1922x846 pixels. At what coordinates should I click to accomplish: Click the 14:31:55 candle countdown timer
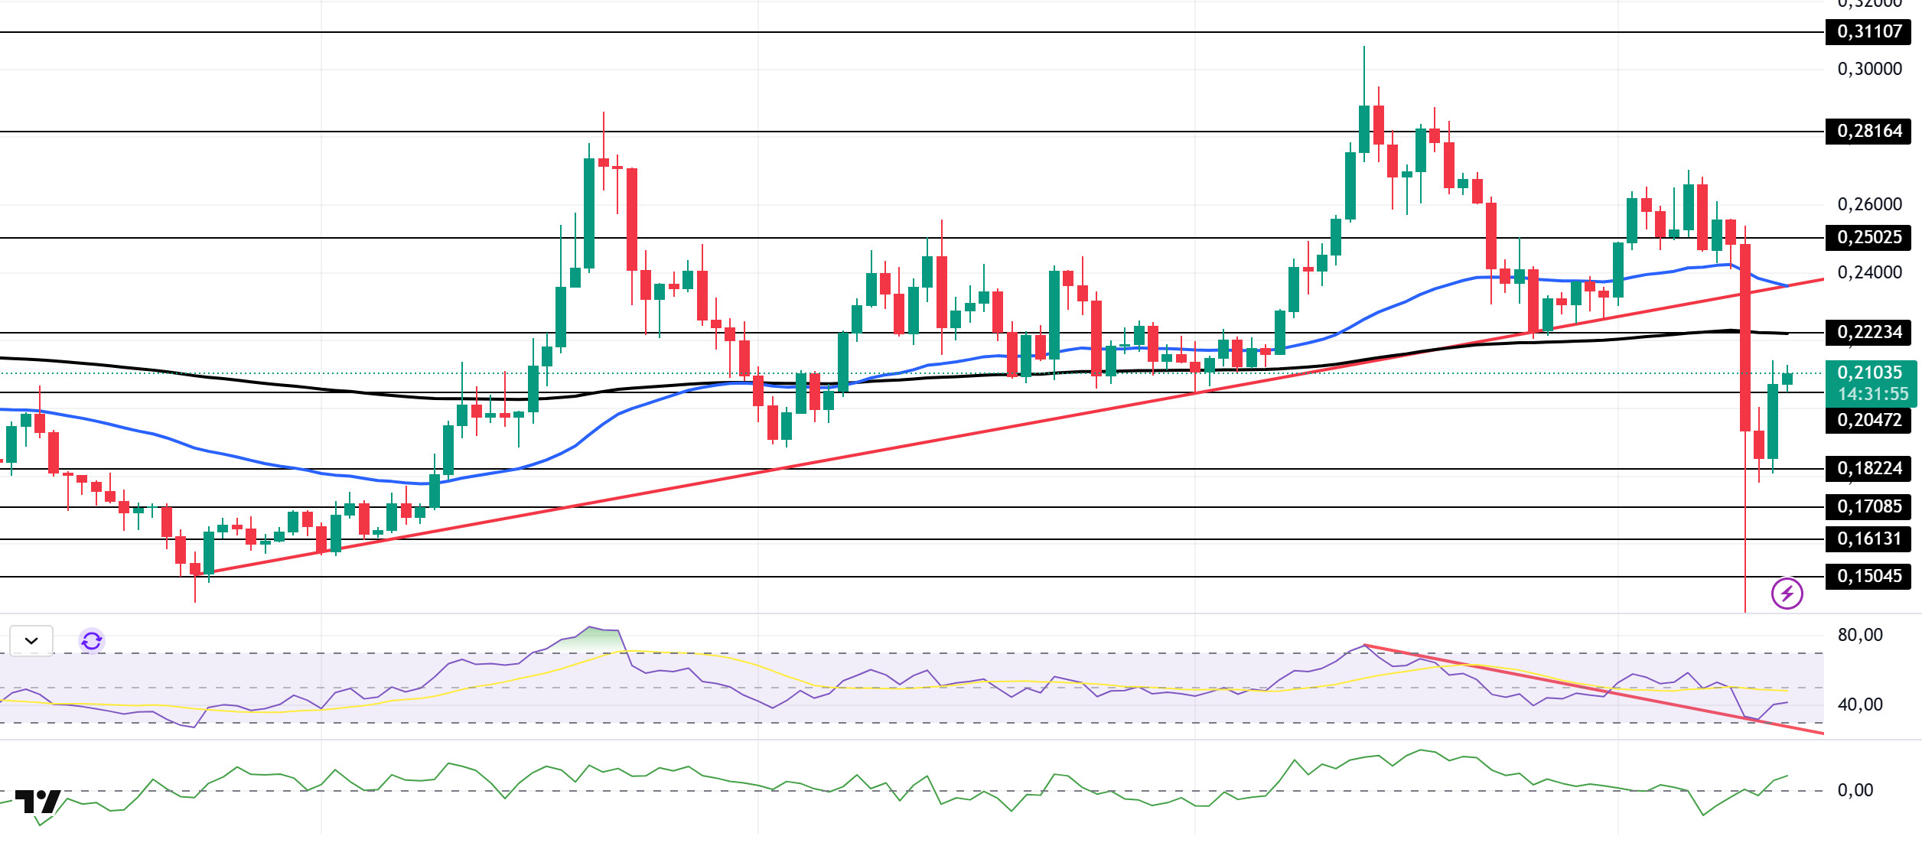(x=1873, y=395)
